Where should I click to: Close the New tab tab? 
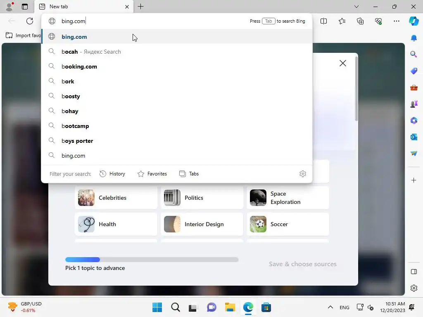[x=127, y=7]
